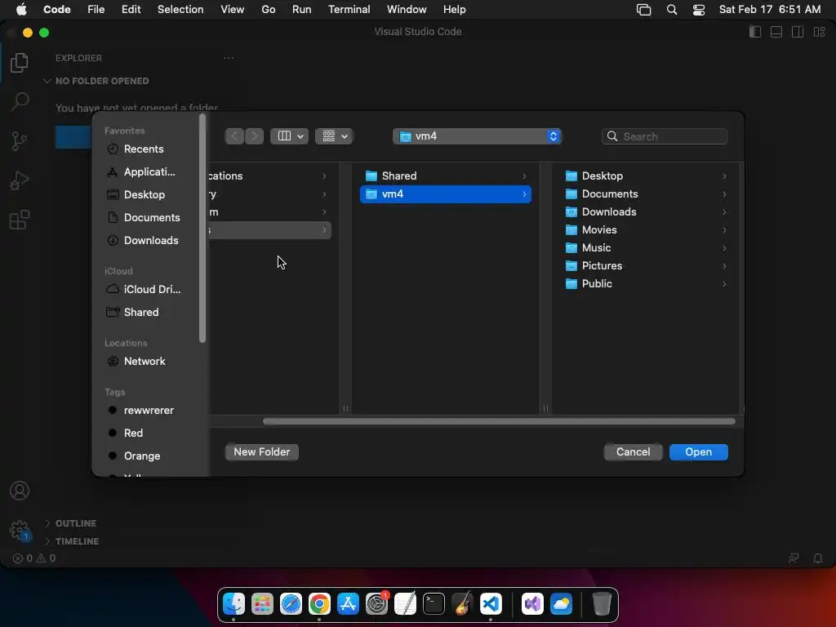Open the Run and Debug view
Screen dimensions: 836x627
[x=20, y=180]
